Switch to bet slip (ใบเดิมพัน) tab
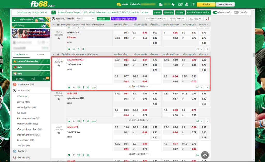265x162 pixels. tap(21, 54)
